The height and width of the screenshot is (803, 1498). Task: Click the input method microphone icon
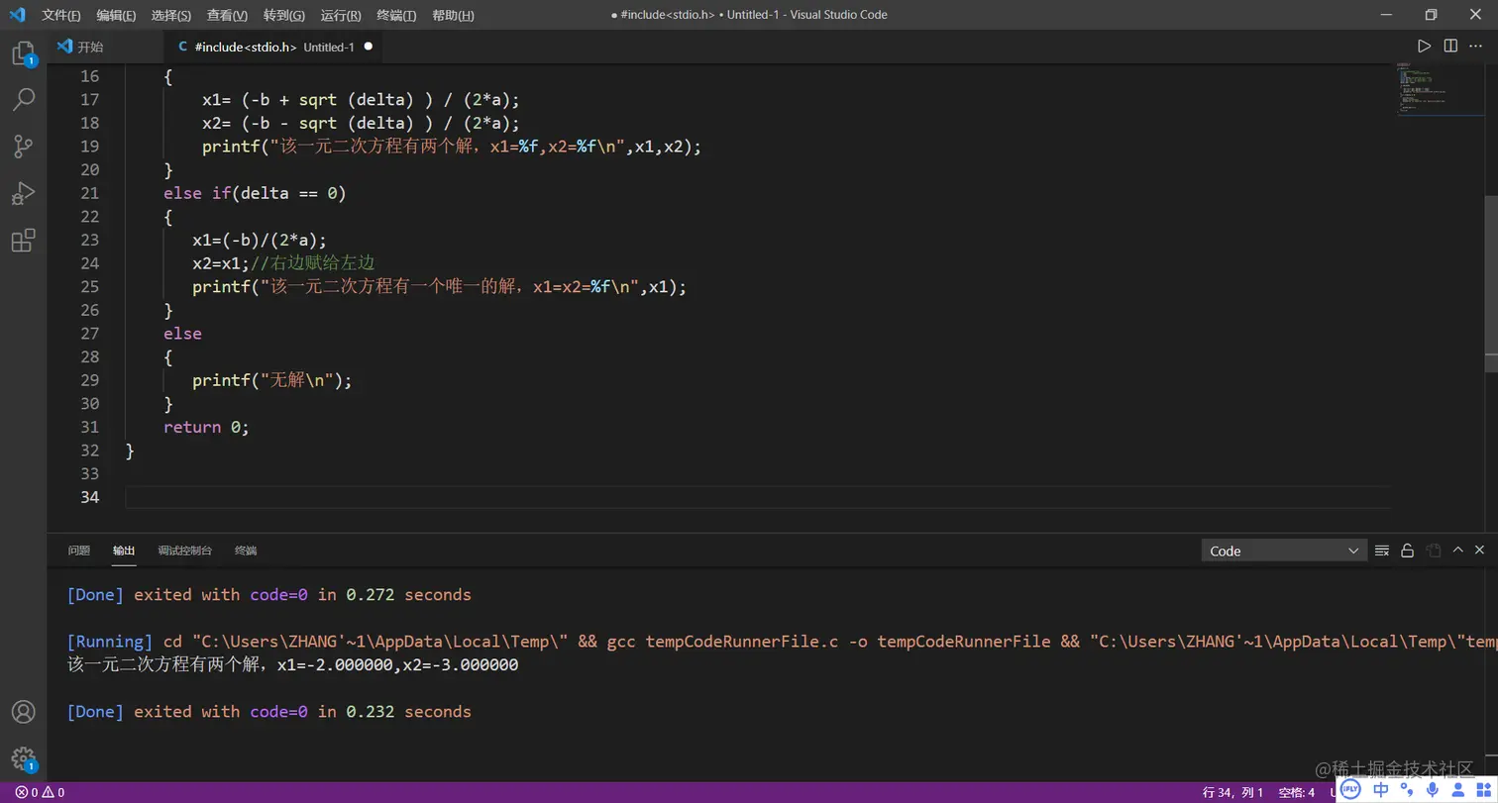[1431, 789]
